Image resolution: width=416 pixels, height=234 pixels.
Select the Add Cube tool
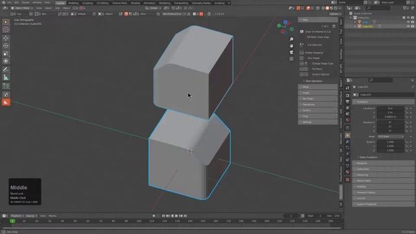pyautogui.click(x=6, y=86)
